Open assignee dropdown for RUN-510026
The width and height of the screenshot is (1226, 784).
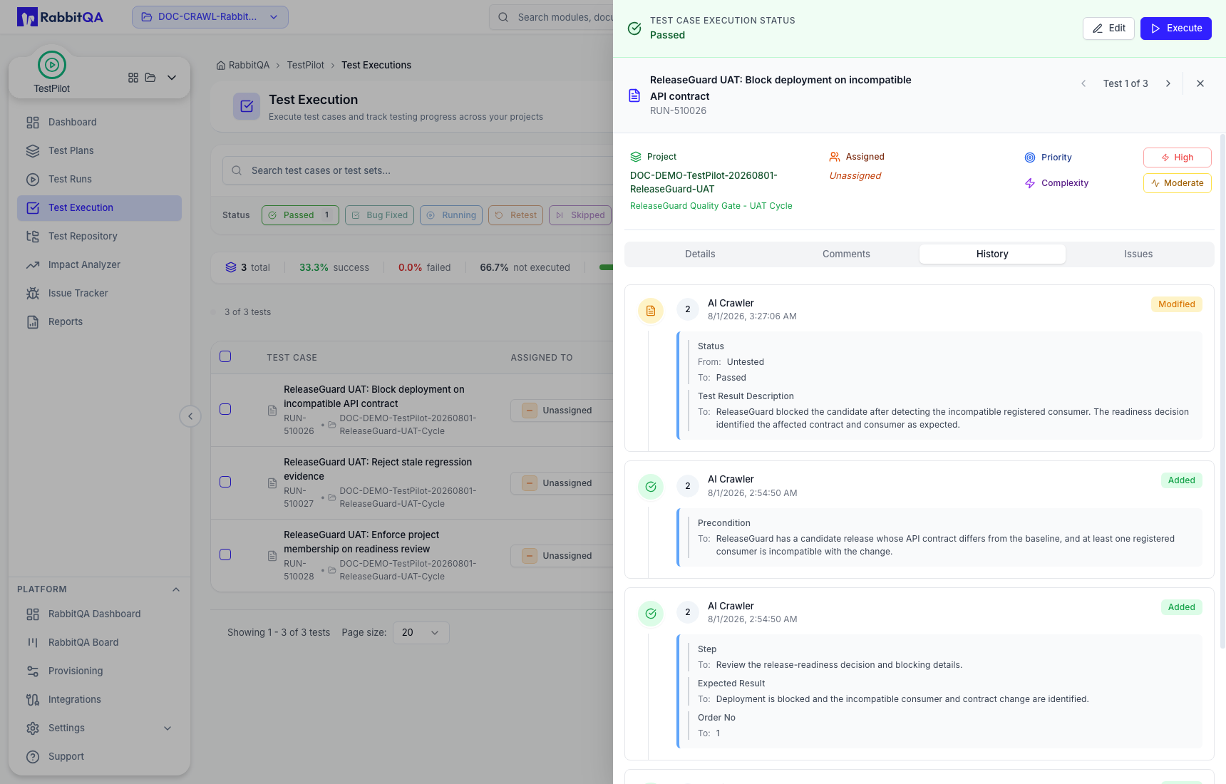[x=562, y=411]
